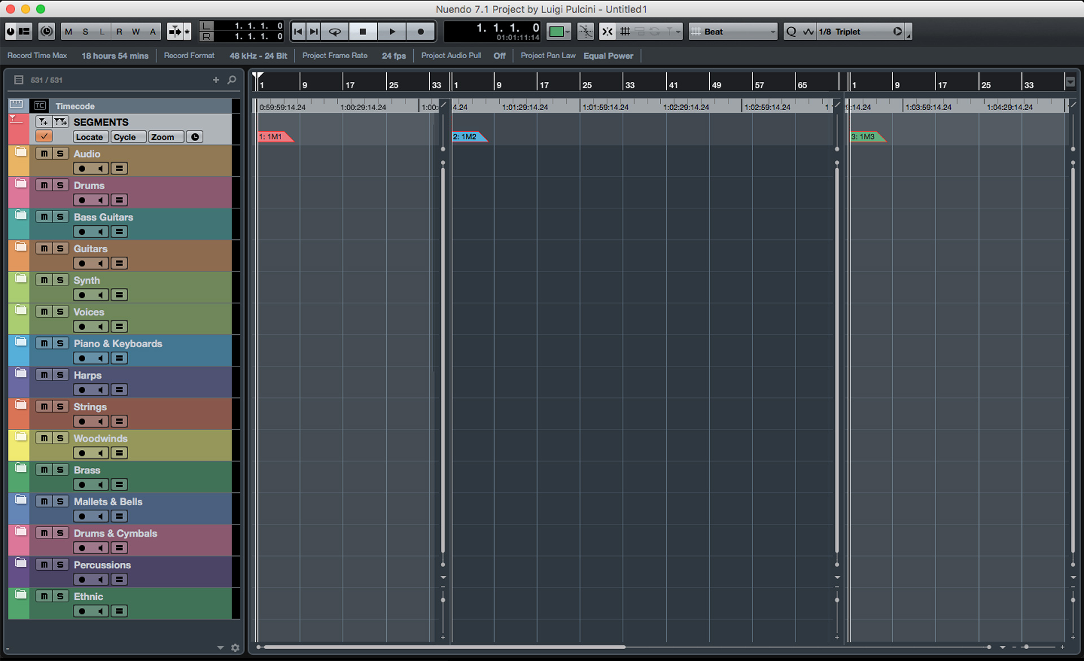
Task: Click the add track plus icon
Action: [216, 80]
